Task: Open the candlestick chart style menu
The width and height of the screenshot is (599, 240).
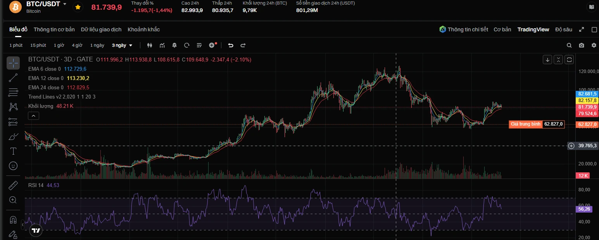Action: point(150,45)
